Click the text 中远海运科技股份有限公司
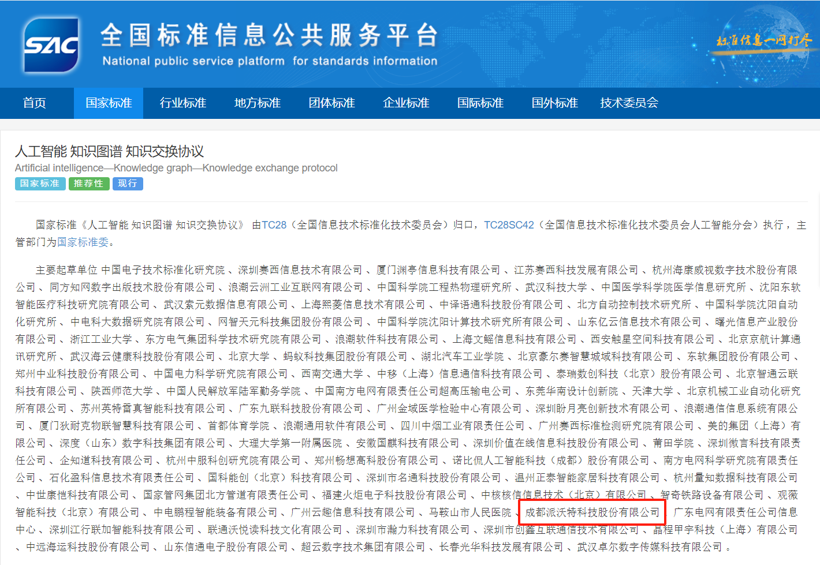Viewport: 820px width, 565px height. coord(88,547)
